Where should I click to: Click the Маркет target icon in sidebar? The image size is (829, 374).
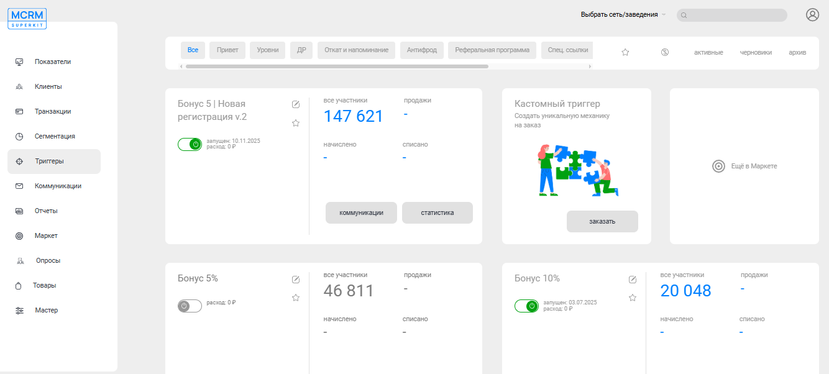pos(19,235)
